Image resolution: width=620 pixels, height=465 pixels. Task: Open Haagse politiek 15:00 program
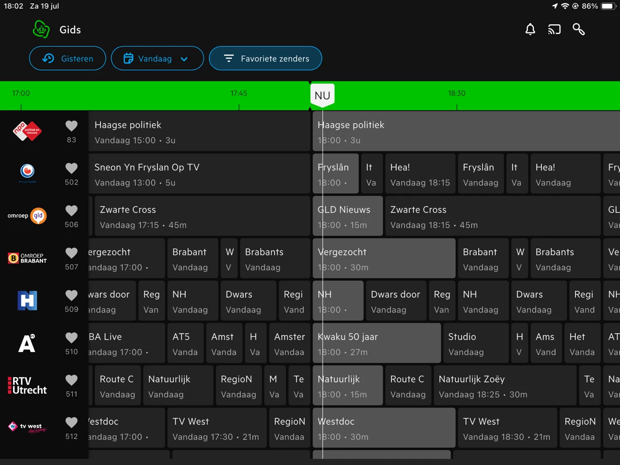[x=199, y=132]
